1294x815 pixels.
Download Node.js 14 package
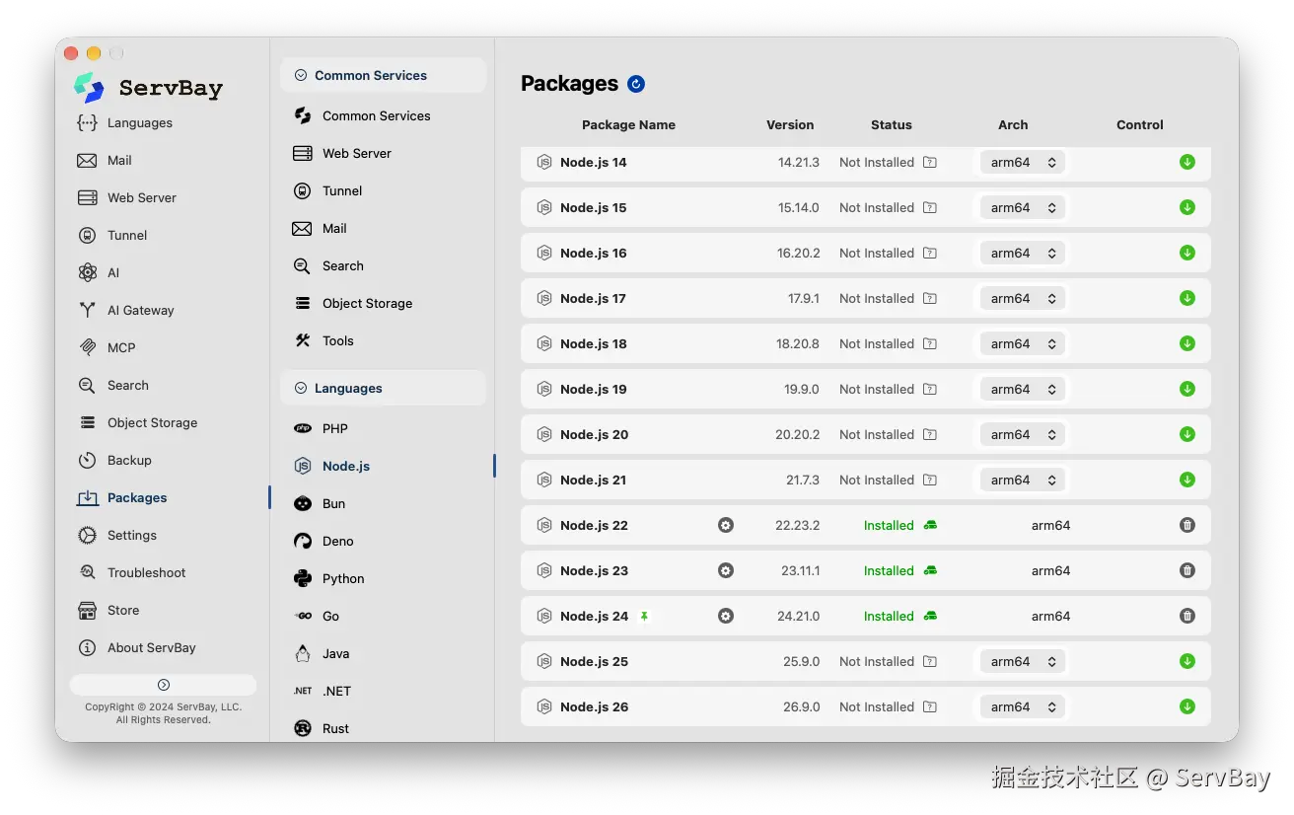click(x=1187, y=162)
